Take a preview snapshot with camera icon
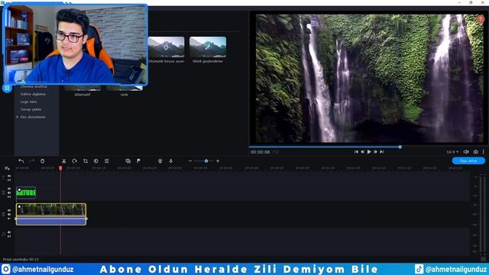489x275 pixels. pyautogui.click(x=475, y=152)
